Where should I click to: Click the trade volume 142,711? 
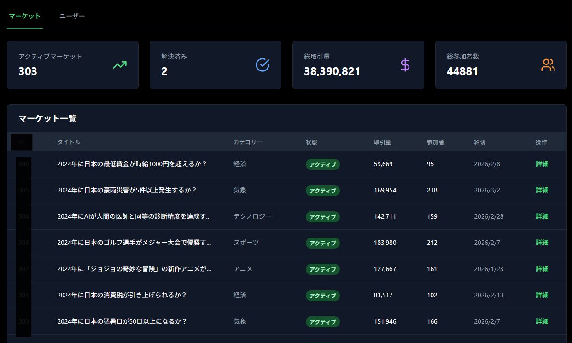(x=385, y=216)
